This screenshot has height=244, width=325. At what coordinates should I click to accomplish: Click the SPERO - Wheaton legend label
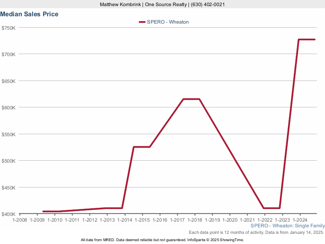click(168, 22)
